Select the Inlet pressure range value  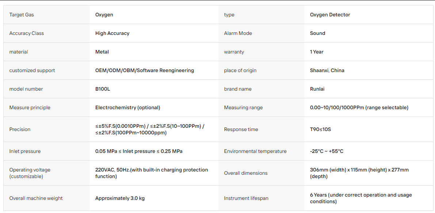(x=139, y=151)
